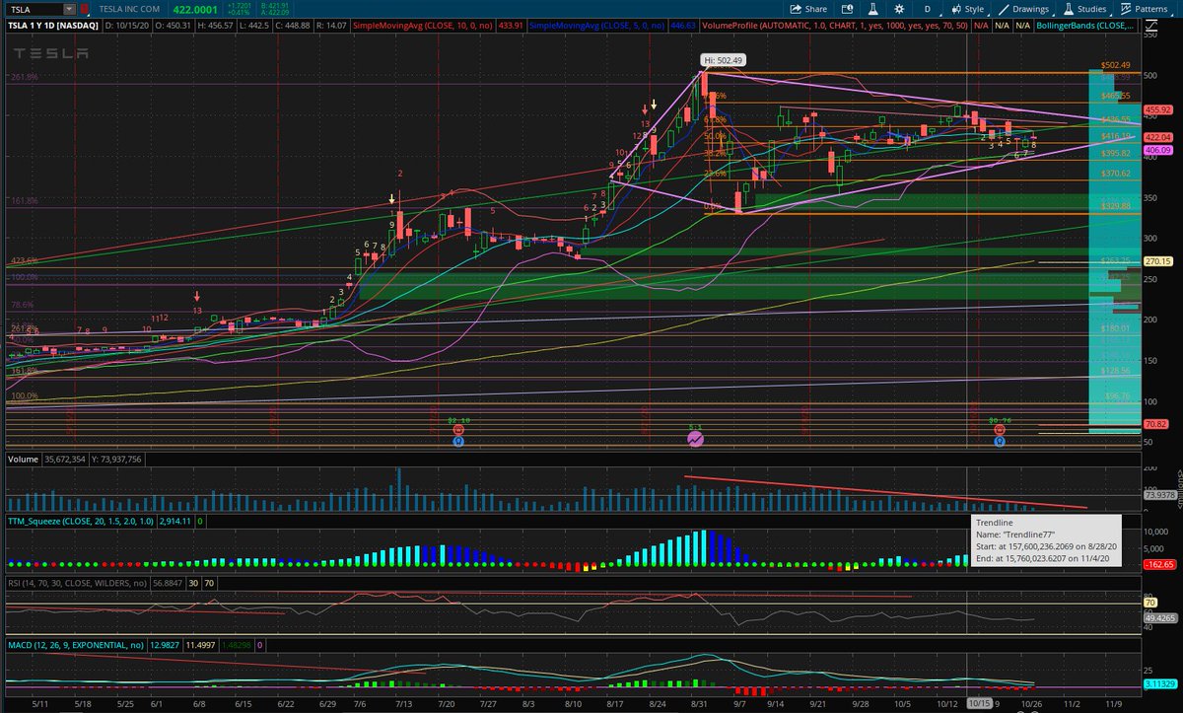1183x713 pixels.
Task: Click the $370.62 Fibonacci level label
Action: pos(1115,174)
